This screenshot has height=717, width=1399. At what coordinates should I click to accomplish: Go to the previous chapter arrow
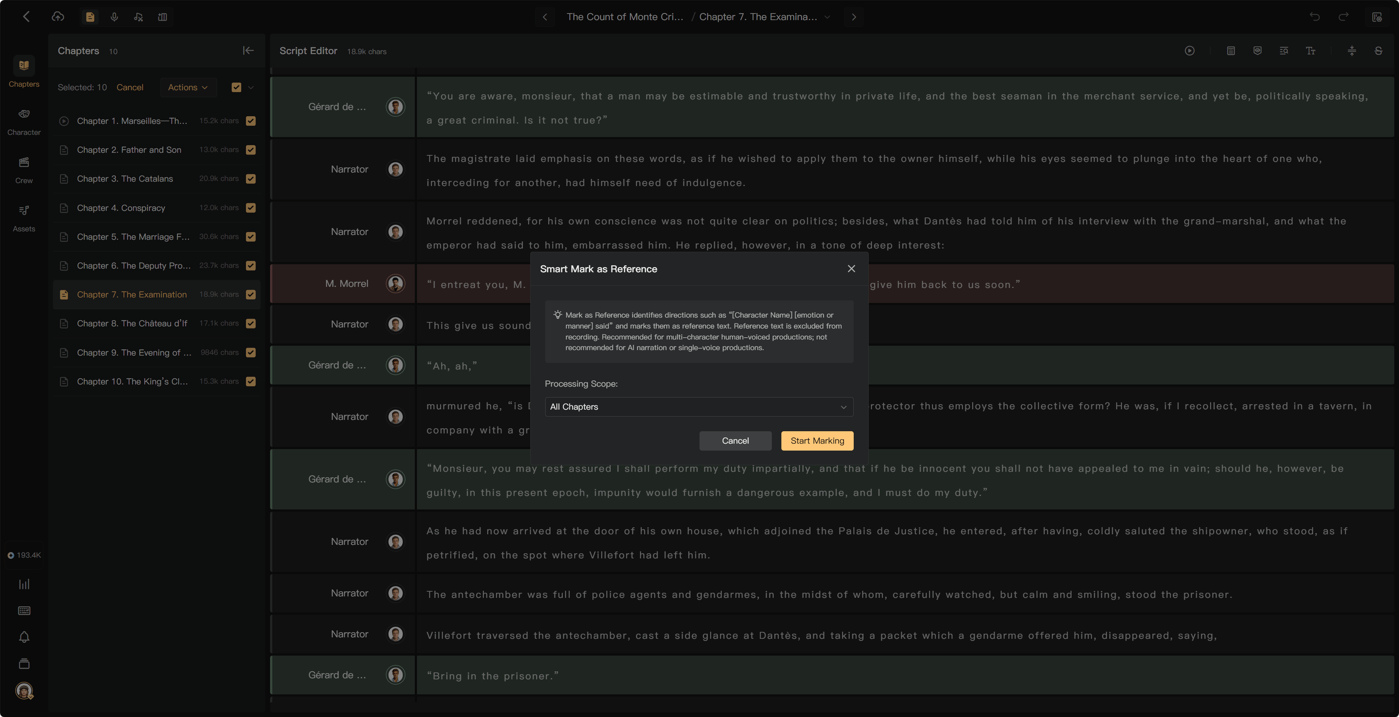(545, 17)
